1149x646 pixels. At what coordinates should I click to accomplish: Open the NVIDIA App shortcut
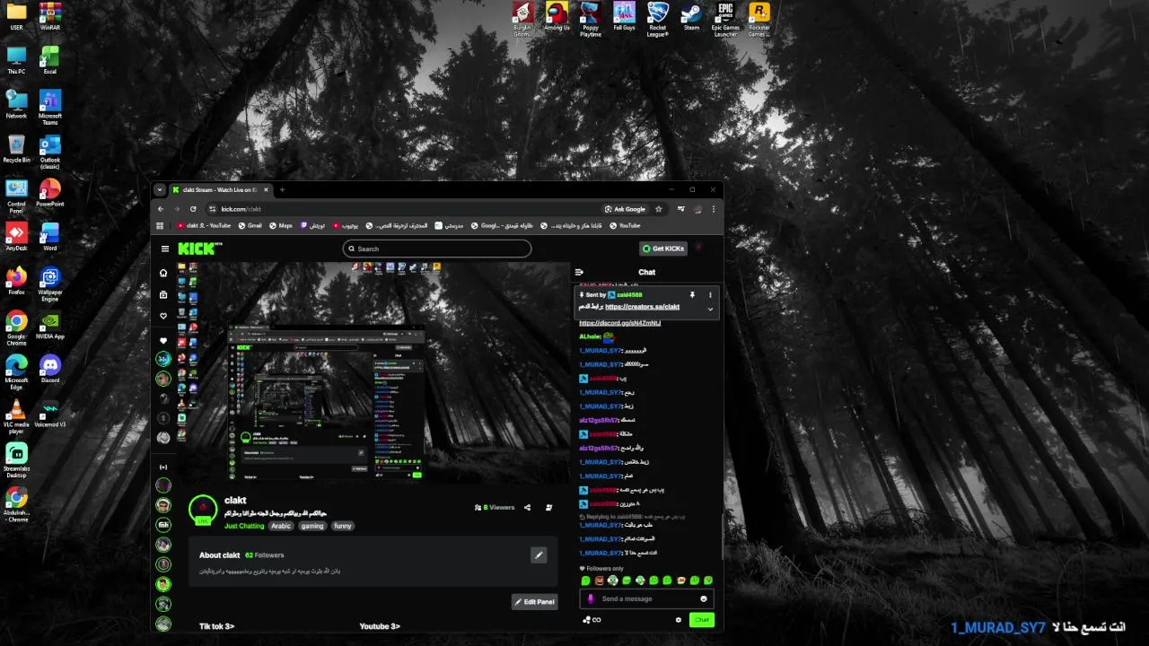coord(50,325)
